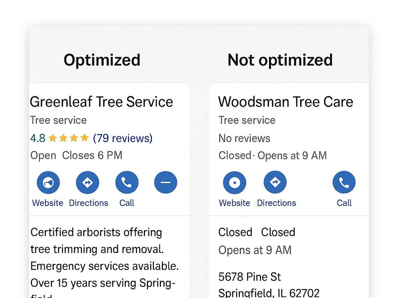Click Greenleaf's gold star rating
Image resolution: width=398 pixels, height=298 pixels.
(x=68, y=138)
